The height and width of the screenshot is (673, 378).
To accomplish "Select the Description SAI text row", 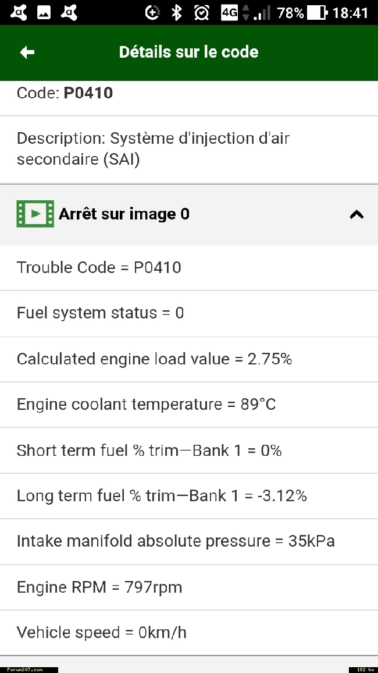I will pos(189,150).
